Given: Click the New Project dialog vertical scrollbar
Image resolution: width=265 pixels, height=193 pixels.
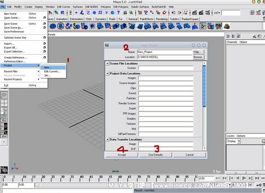Looking at the screenshot, I should 204,86.
